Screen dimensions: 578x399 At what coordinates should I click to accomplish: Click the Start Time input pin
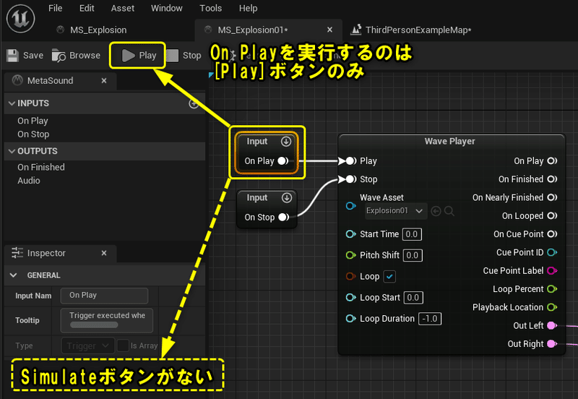tap(350, 233)
